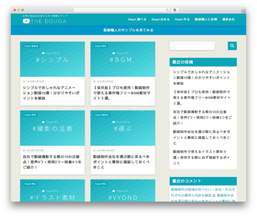Open card title シンプルでおしゃれなアニメーション動画10選
This screenshot has height=217, width=257.
pyautogui.click(x=51, y=93)
